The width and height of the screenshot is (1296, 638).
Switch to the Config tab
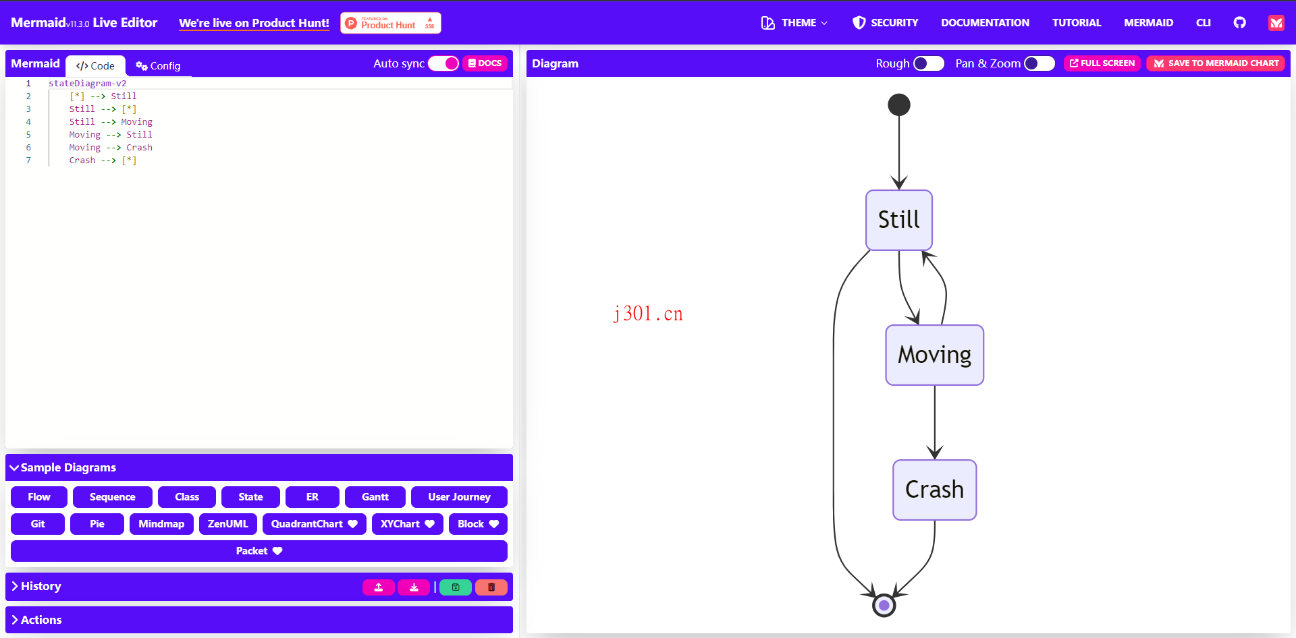[158, 65]
